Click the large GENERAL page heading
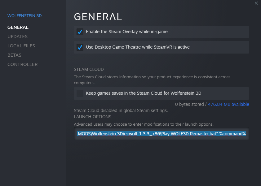Screen dimensions: 261x186 [98, 17]
